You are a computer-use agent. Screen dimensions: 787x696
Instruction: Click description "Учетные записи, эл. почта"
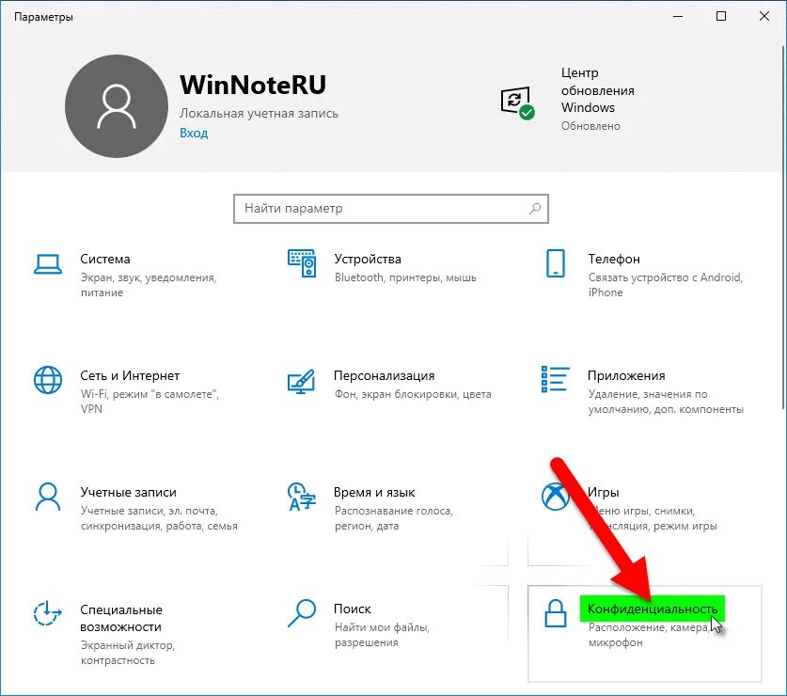[x=159, y=518]
